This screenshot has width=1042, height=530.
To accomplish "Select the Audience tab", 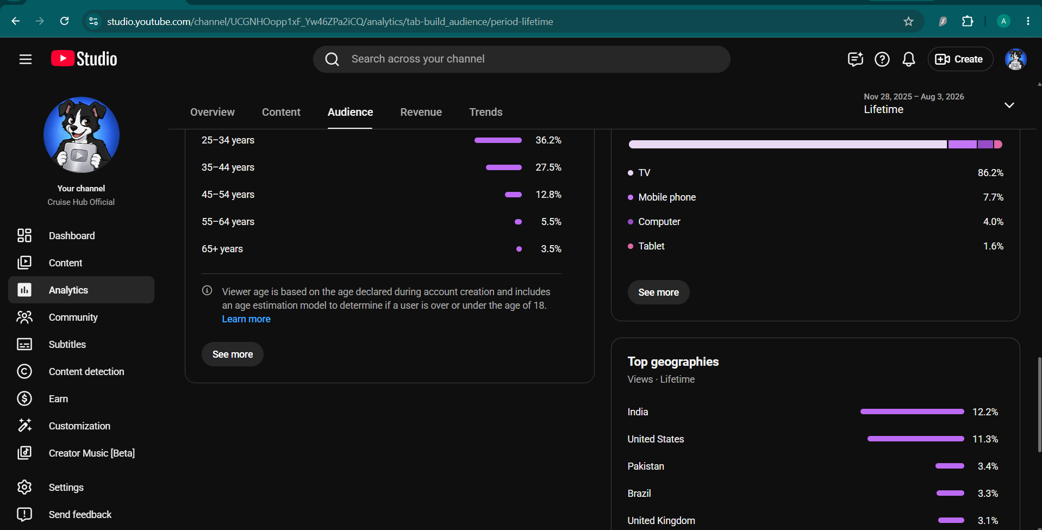I will [x=350, y=112].
